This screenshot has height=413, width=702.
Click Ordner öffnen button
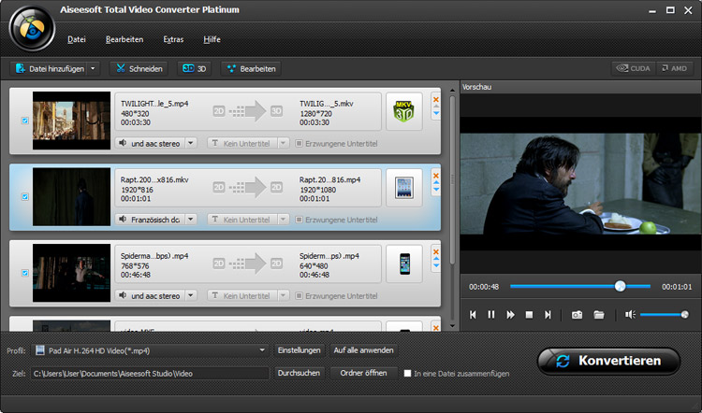[x=363, y=373]
